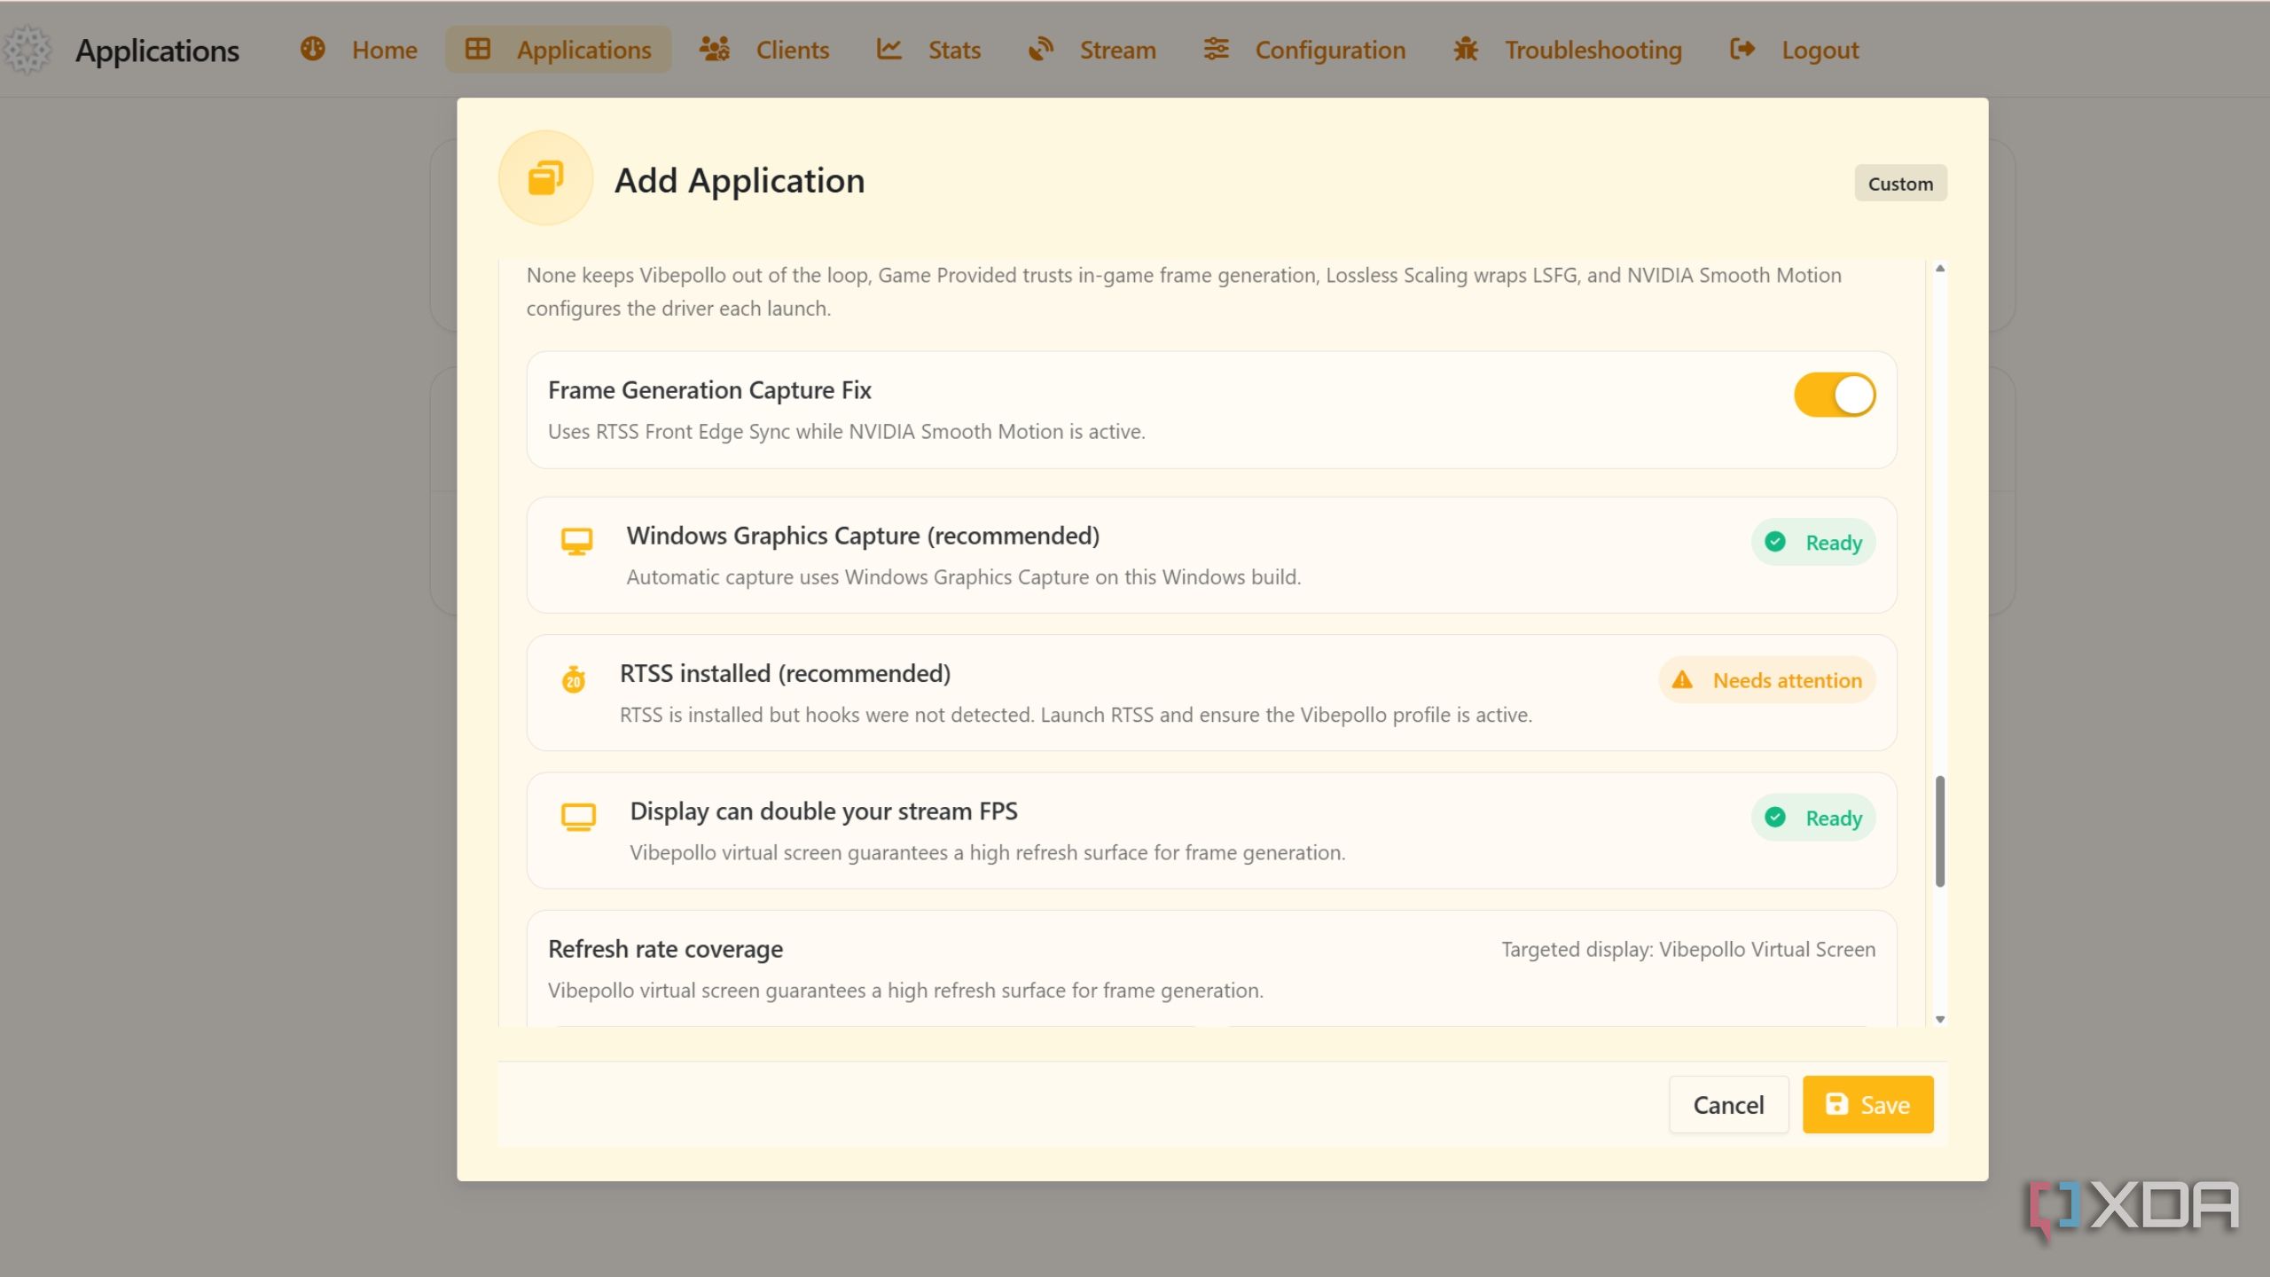The width and height of the screenshot is (2270, 1277).
Task: Click 'Targeted display: Vibepollo Virtual Screen' text
Action: [x=1687, y=950]
